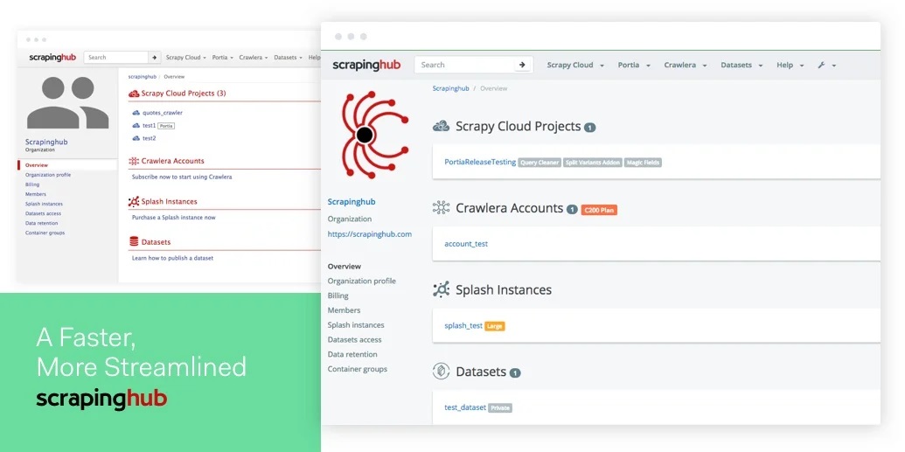Focus the Search field in back window
Screen dimensions: 905x452
[116, 57]
